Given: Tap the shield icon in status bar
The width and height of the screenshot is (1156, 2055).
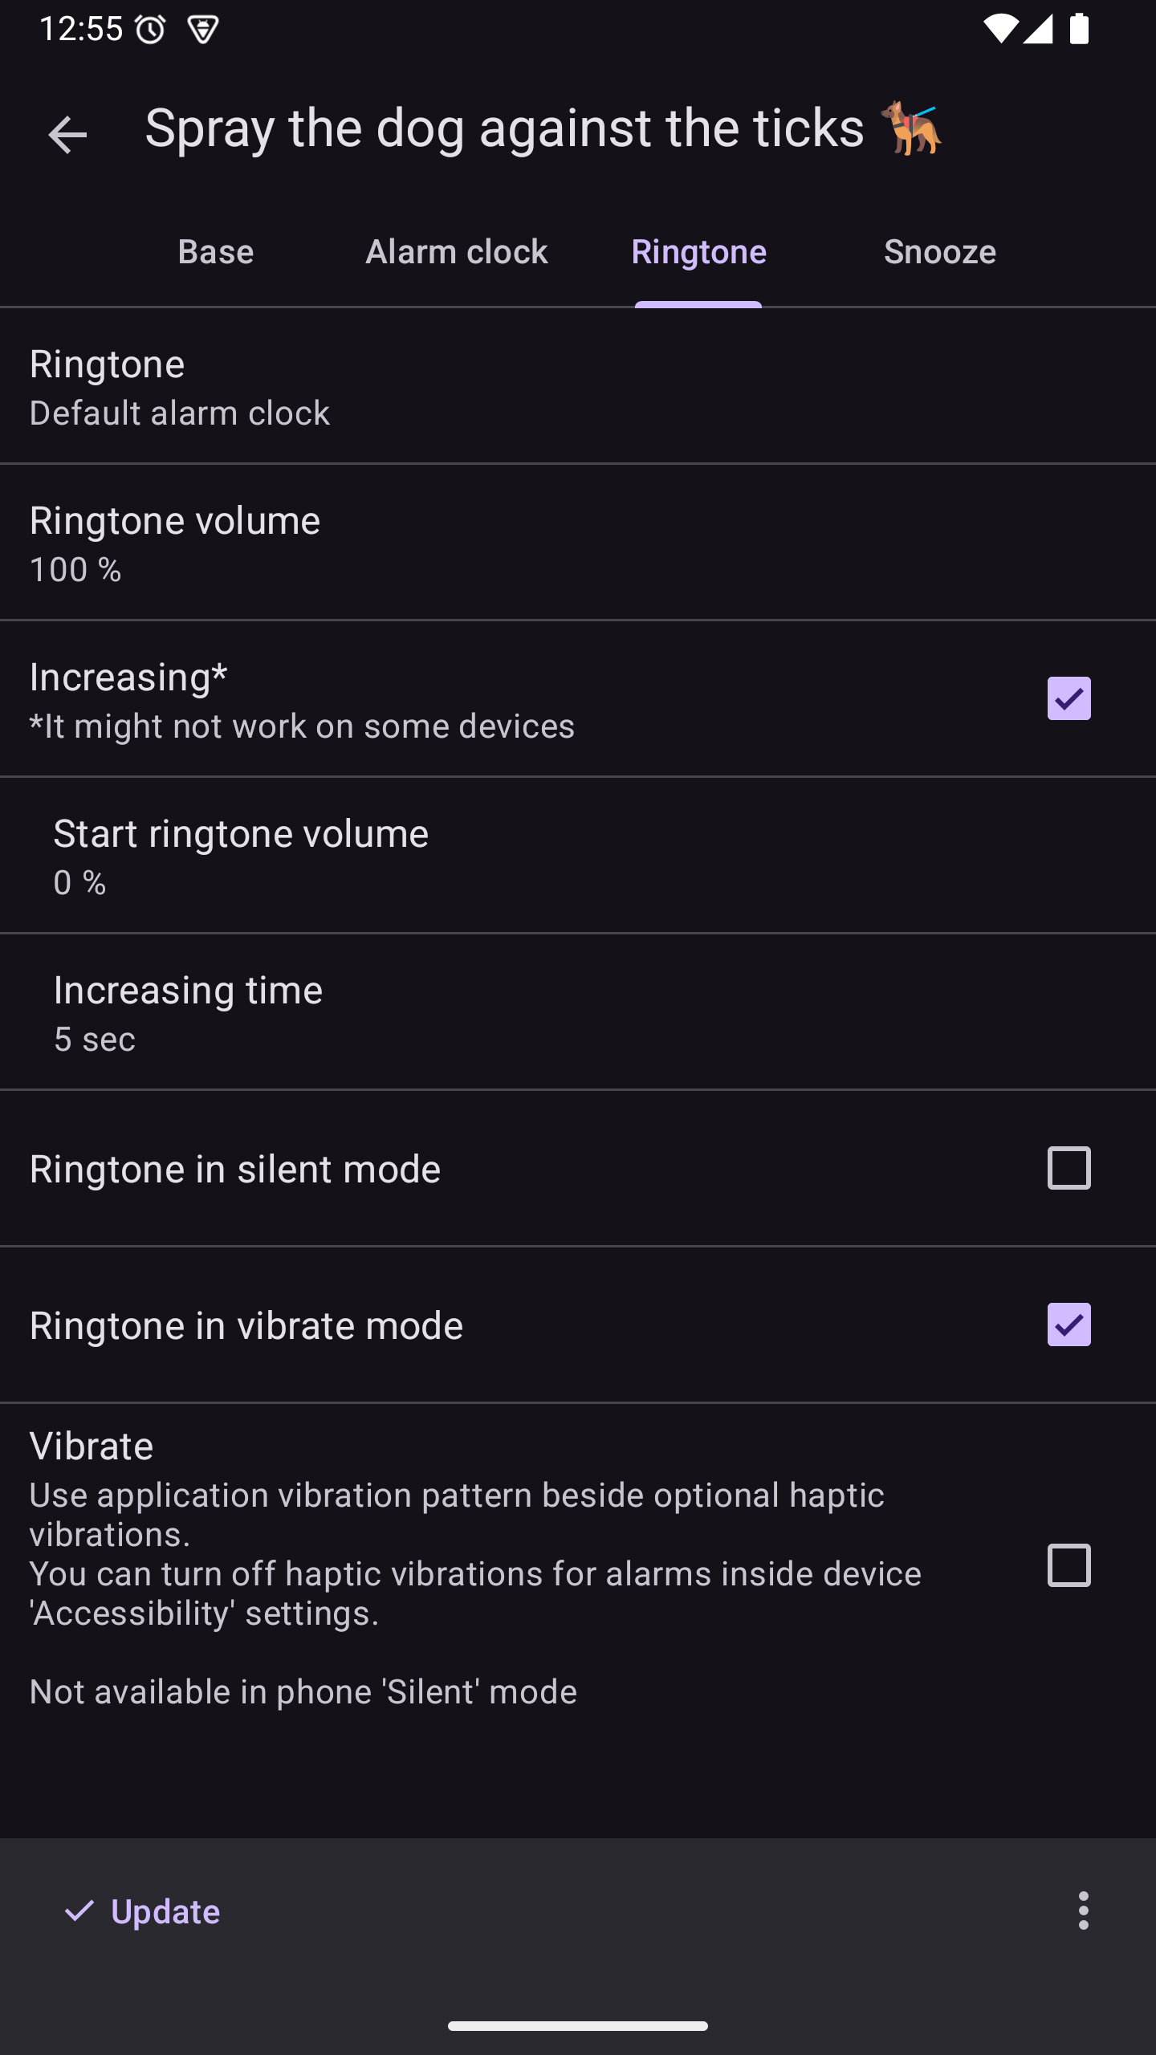Looking at the screenshot, I should click(x=202, y=31).
